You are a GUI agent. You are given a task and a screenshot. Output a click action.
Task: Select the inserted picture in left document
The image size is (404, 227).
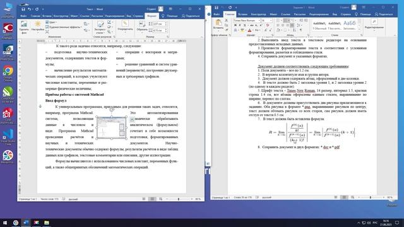coord(111,127)
